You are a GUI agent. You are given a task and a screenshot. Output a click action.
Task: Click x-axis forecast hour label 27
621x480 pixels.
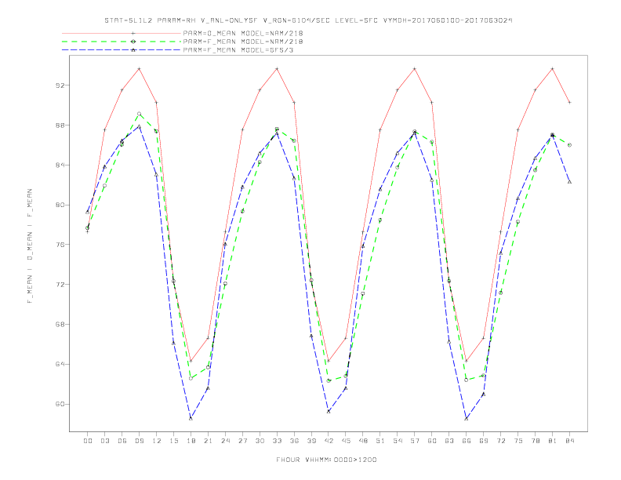point(242,441)
